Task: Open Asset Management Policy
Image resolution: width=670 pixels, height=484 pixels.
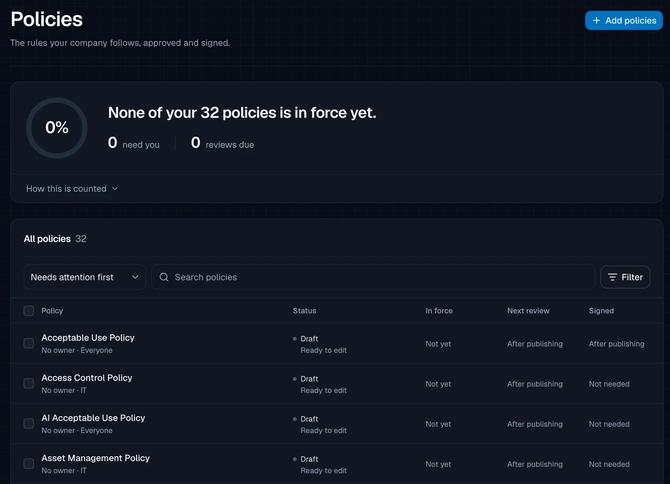Action: [x=95, y=458]
